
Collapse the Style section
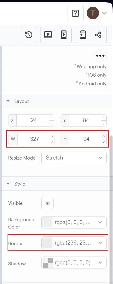click(x=8, y=184)
